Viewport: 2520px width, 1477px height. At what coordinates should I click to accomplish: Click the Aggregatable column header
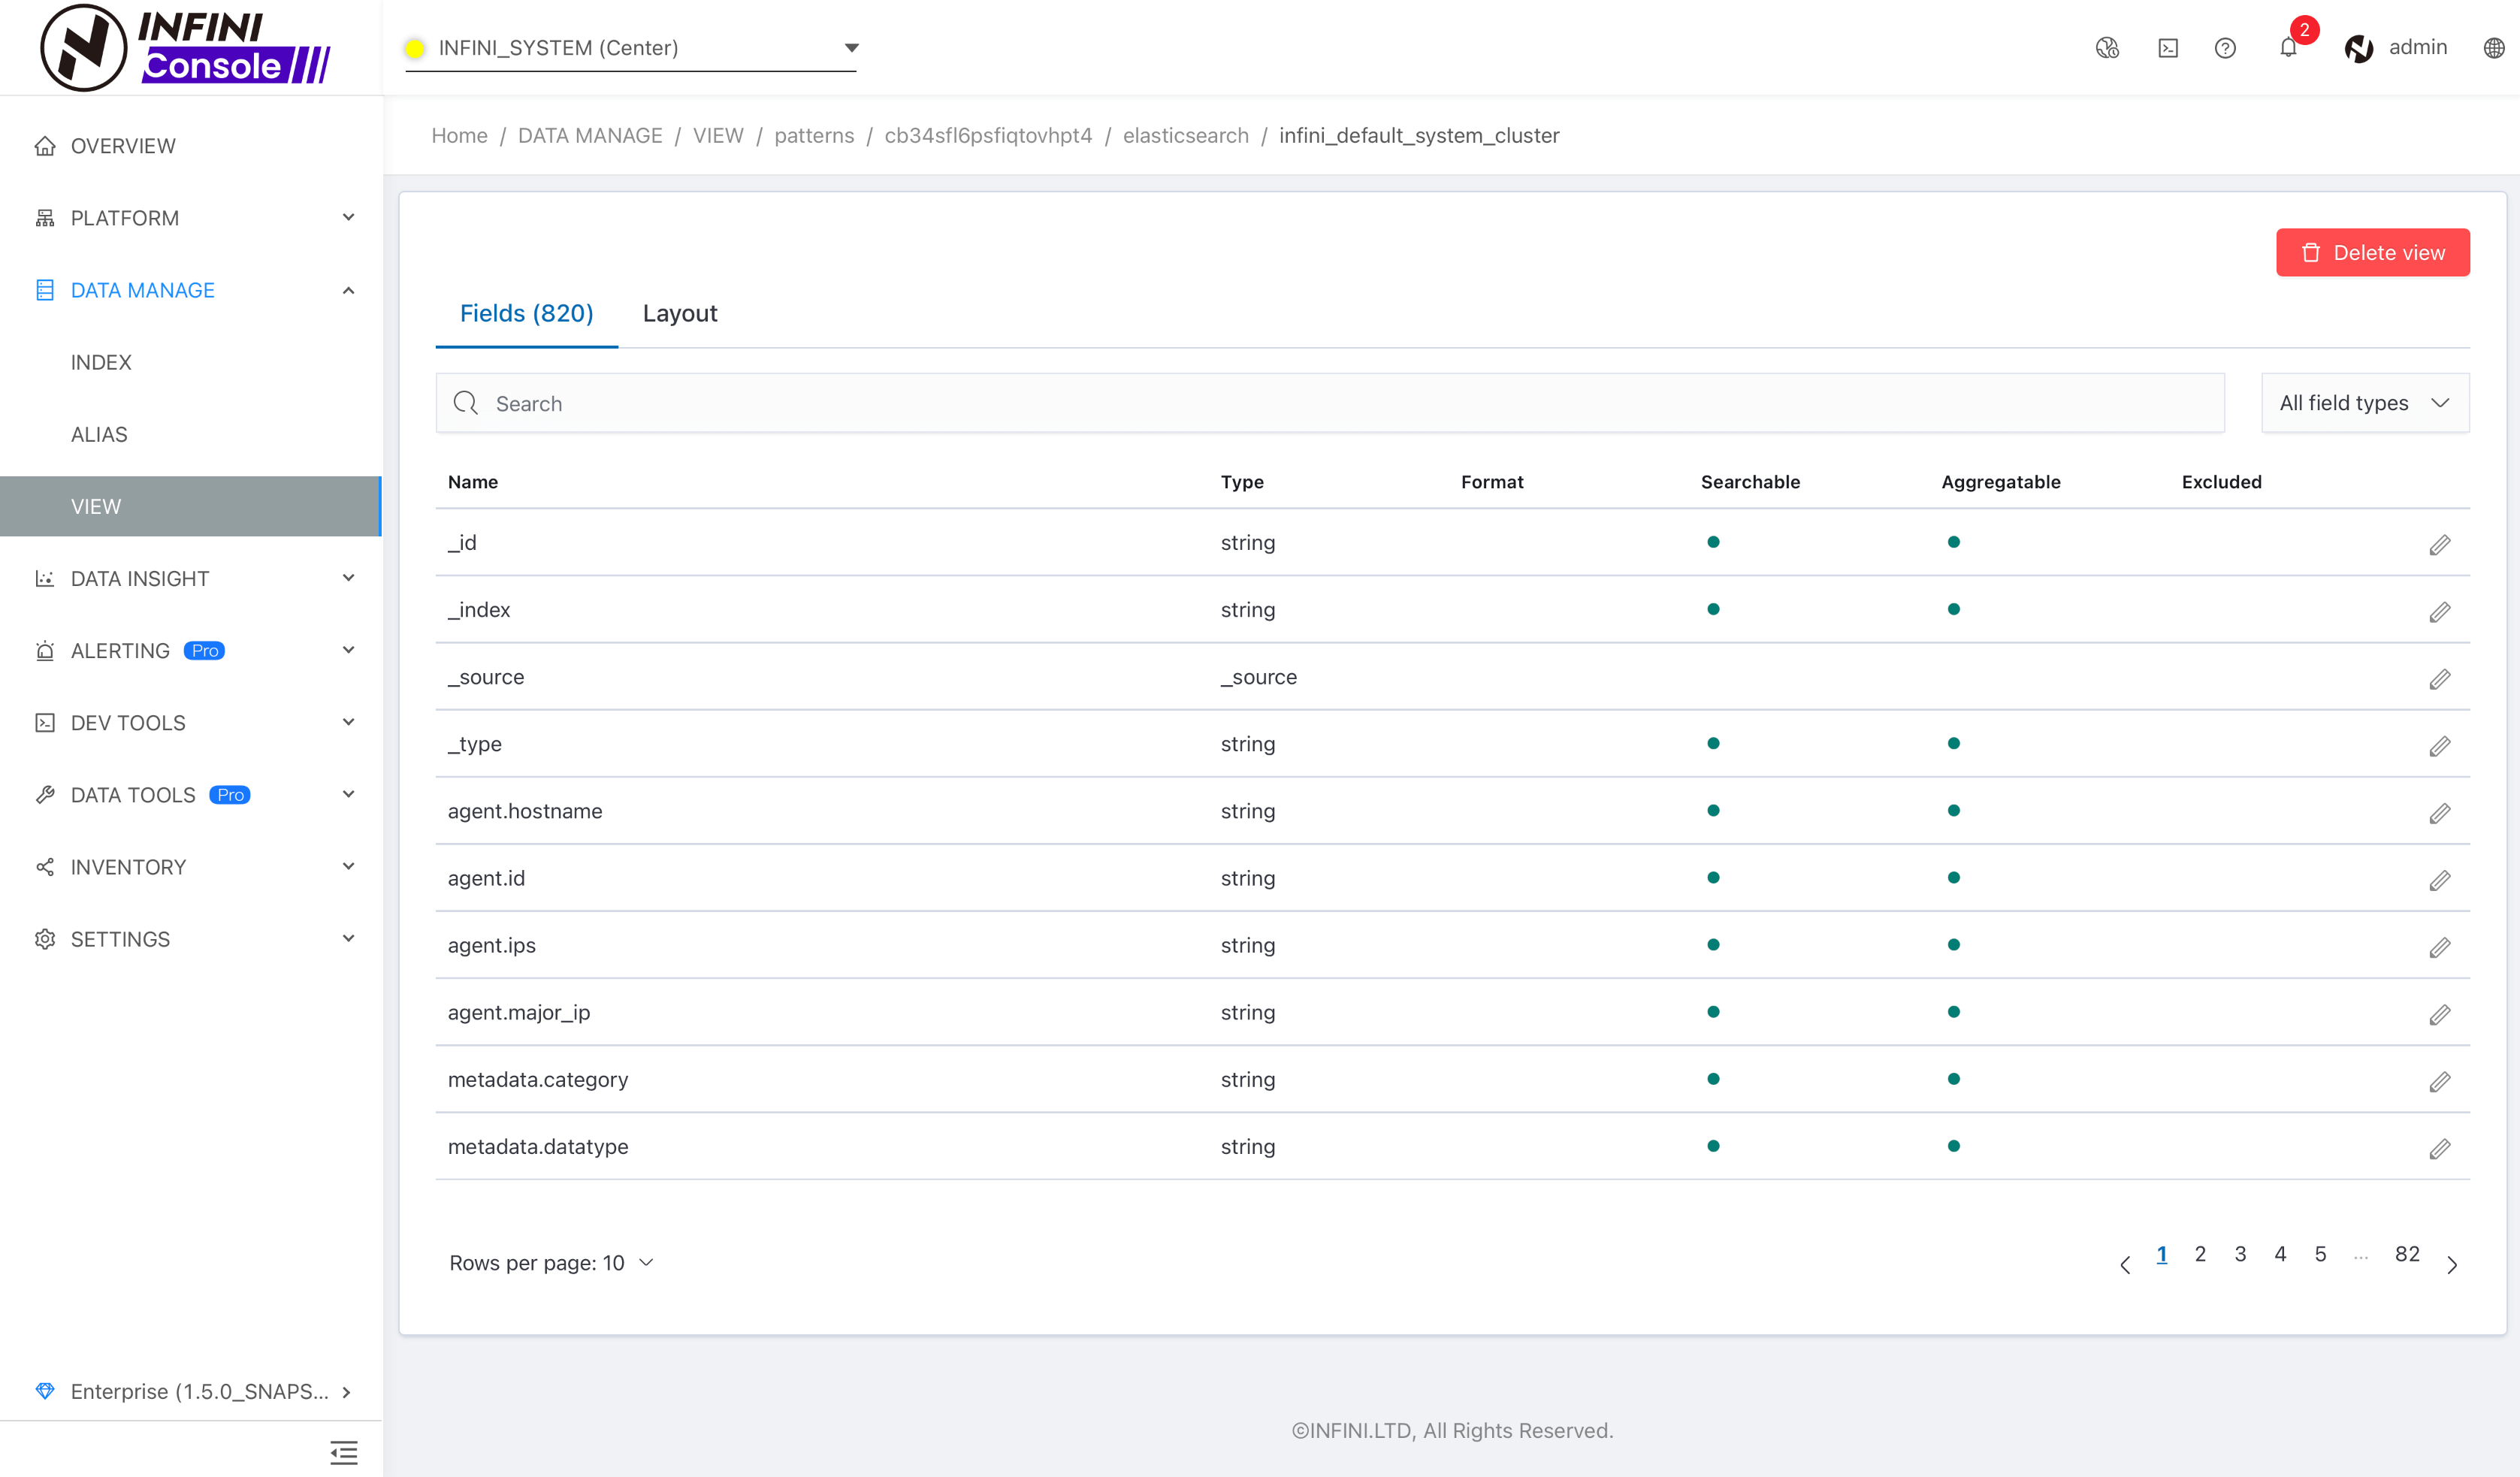2001,482
